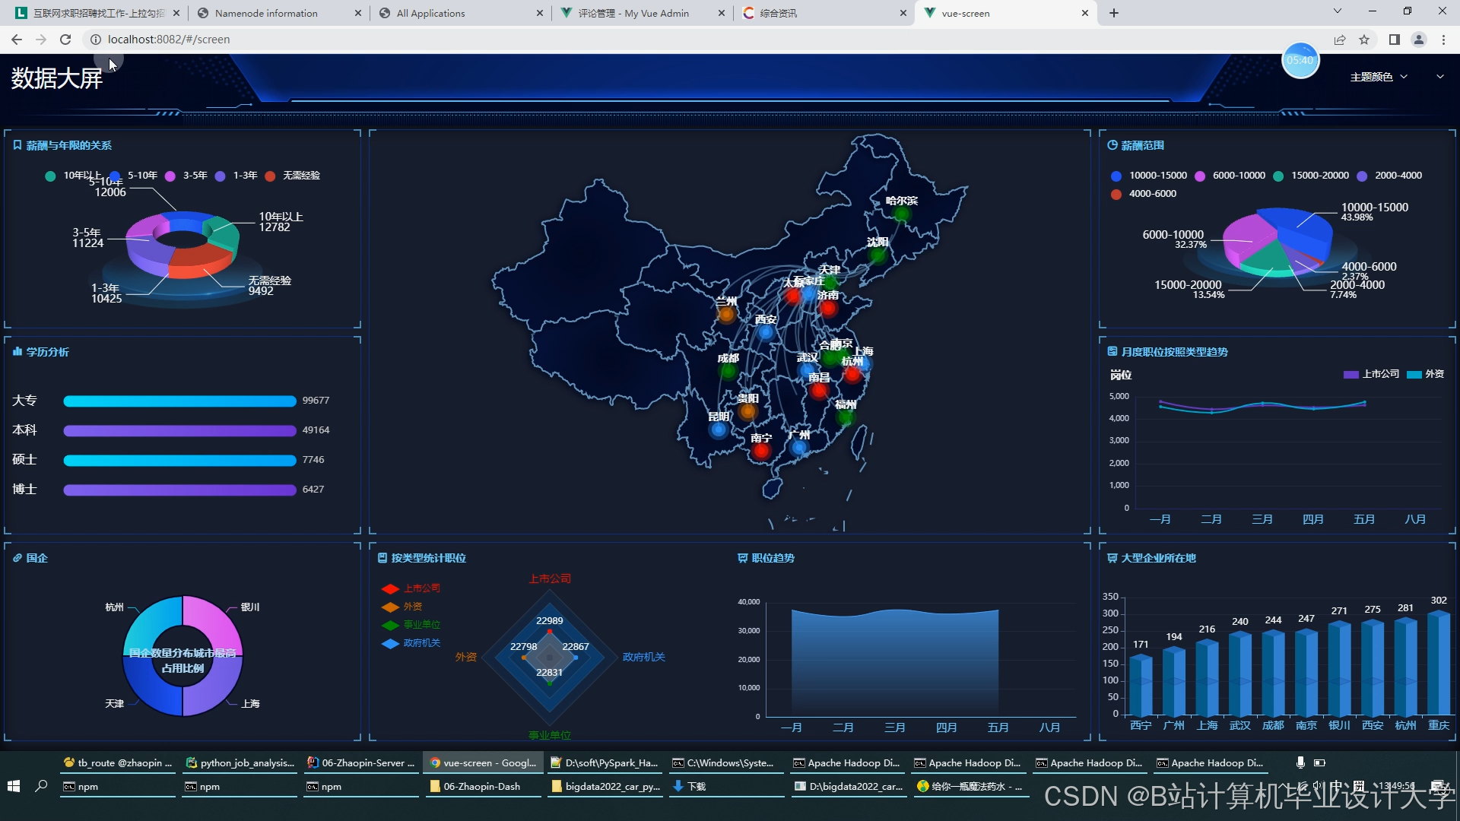Bookmark this page with the star icon

1364,40
